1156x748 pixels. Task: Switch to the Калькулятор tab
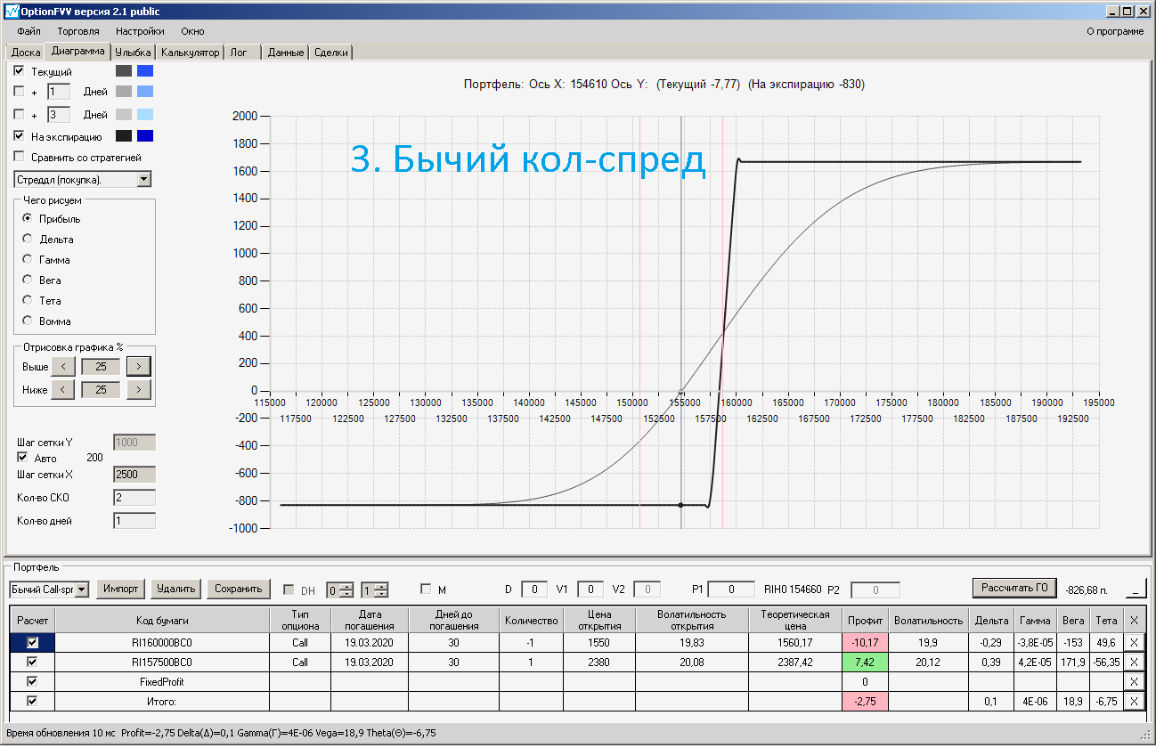click(x=190, y=53)
